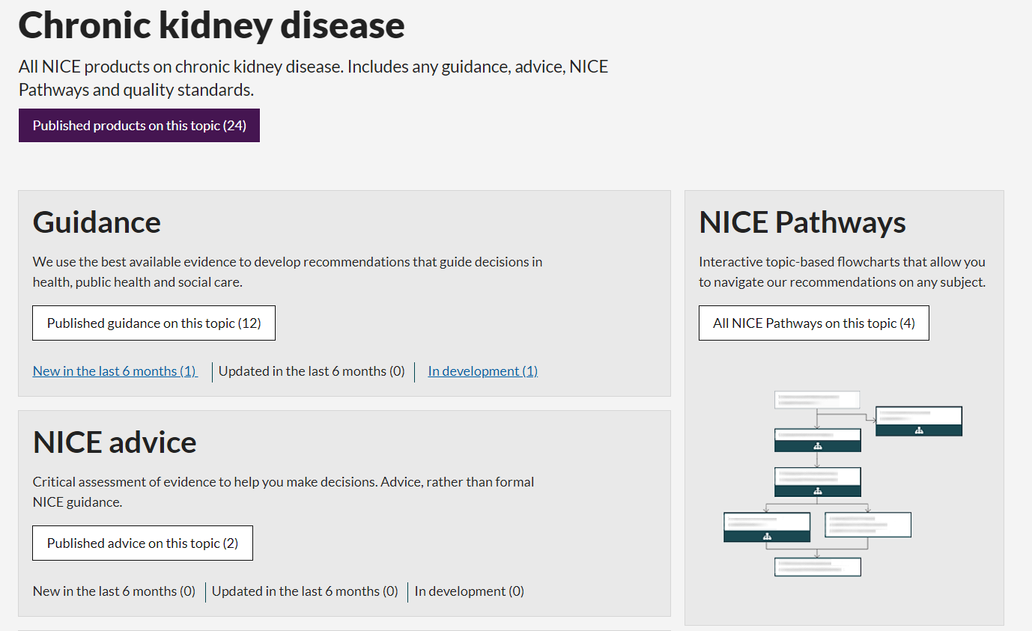Click hierarchy icon on the top-right flowchart node
1032x631 pixels.
(x=919, y=430)
